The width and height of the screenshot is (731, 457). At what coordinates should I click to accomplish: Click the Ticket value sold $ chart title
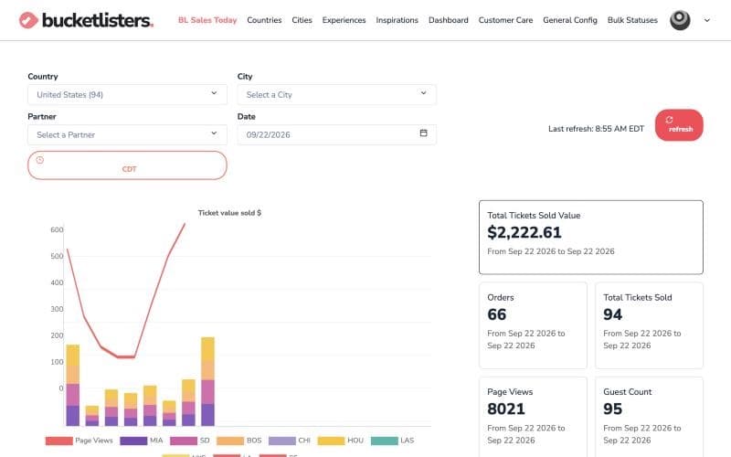229,213
